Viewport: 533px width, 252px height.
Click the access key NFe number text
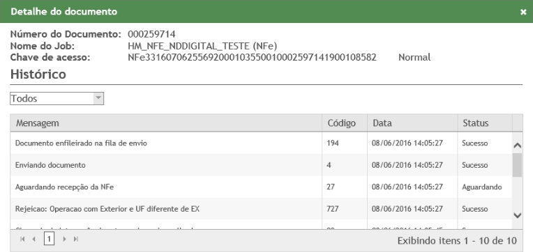coord(253,57)
